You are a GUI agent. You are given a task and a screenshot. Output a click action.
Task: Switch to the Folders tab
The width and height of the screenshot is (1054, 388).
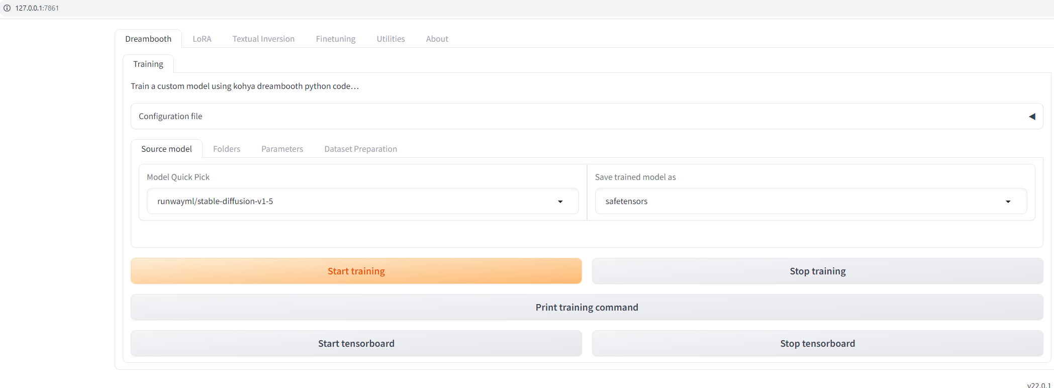[227, 149]
